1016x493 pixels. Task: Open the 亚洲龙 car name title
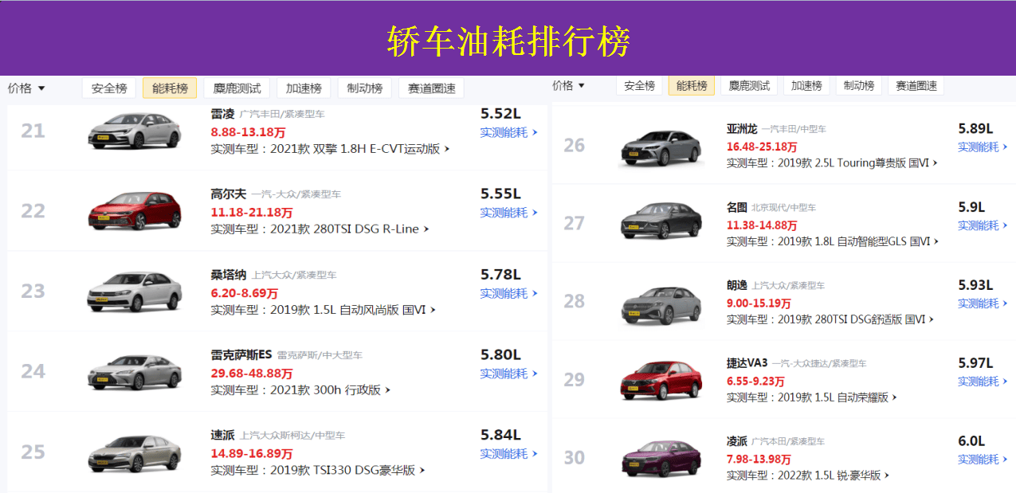pyautogui.click(x=740, y=128)
